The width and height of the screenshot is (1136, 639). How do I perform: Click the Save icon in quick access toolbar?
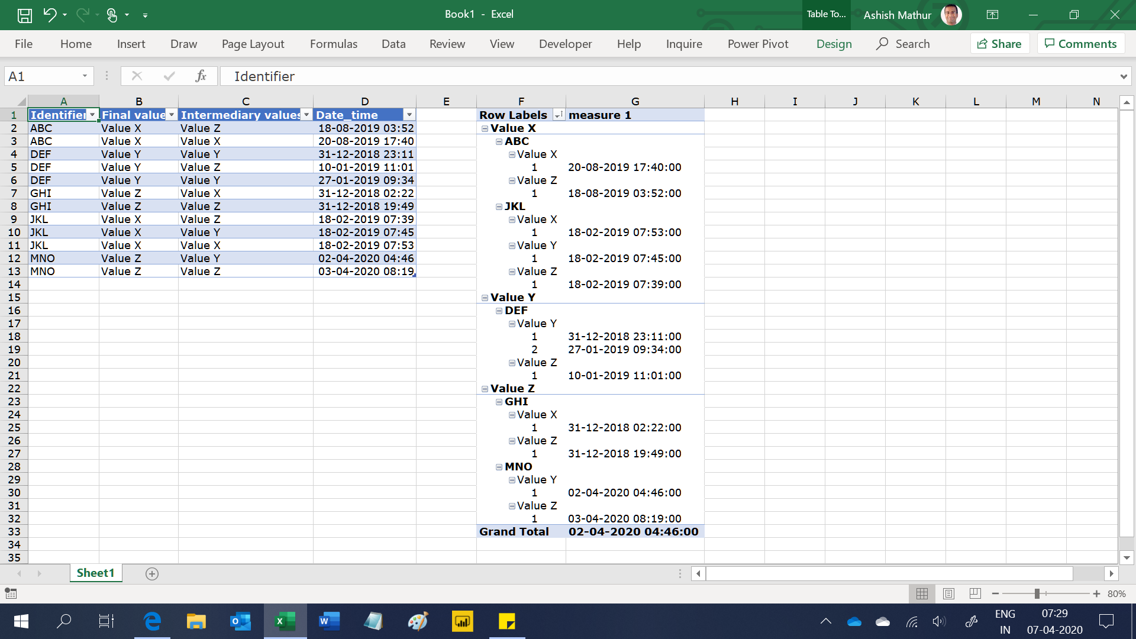(x=24, y=15)
